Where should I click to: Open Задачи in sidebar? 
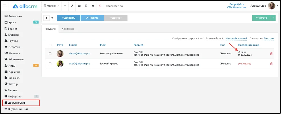tap(10, 28)
